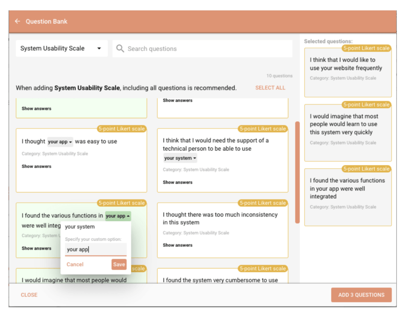Screen dimensions: 406x317
Task: Open the 'your system' dropdown in technical person question
Action: [180, 158]
